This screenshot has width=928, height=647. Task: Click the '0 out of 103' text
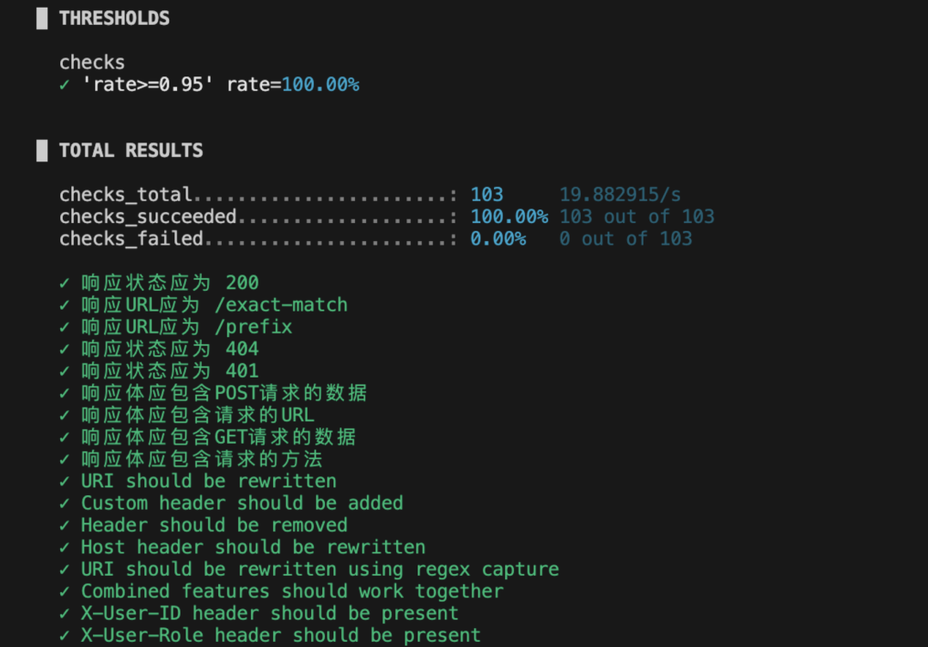point(626,239)
